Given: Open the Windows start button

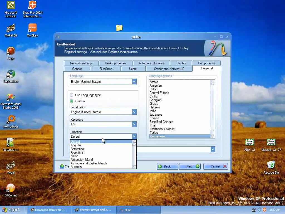Looking at the screenshot, I should tap(11, 210).
